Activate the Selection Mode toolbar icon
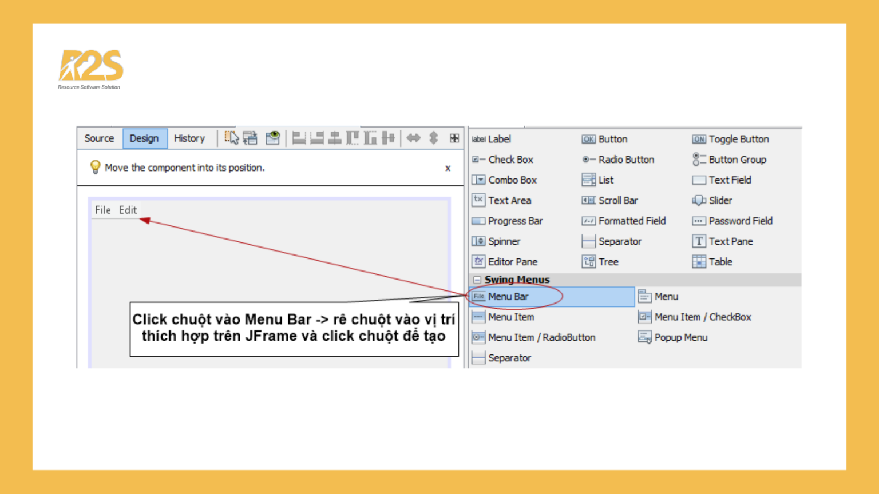 pos(231,138)
